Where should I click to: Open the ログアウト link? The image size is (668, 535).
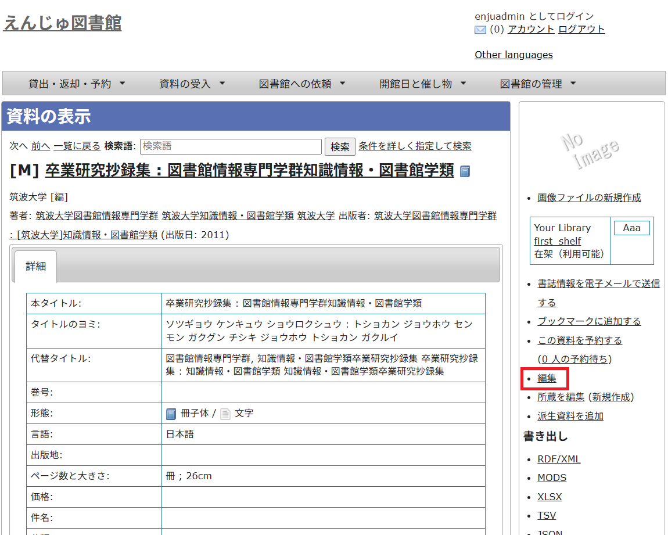[581, 29]
